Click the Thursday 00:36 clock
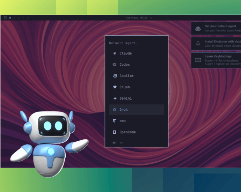This screenshot has height=192, width=241. [137, 18]
